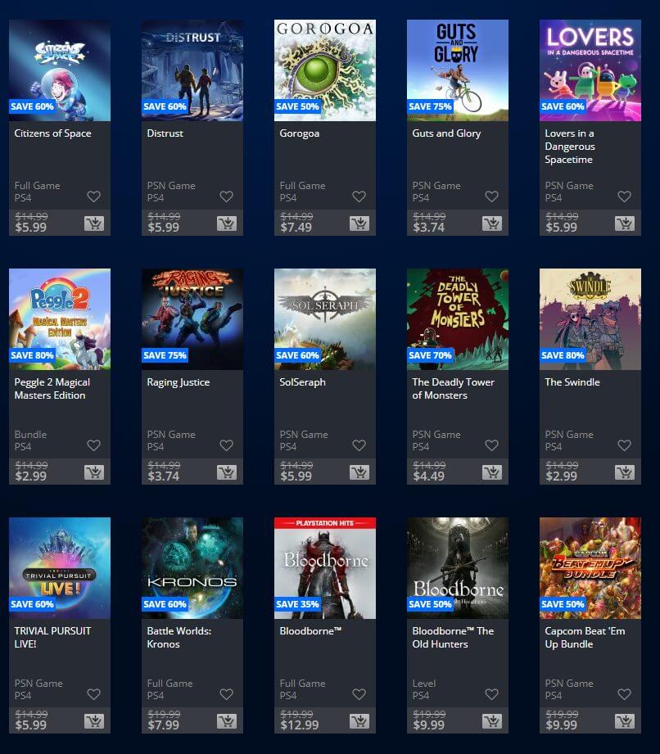Add Battle Worlds: Kronos to cart
Screen dimensions: 660x754
pyautogui.click(x=227, y=720)
